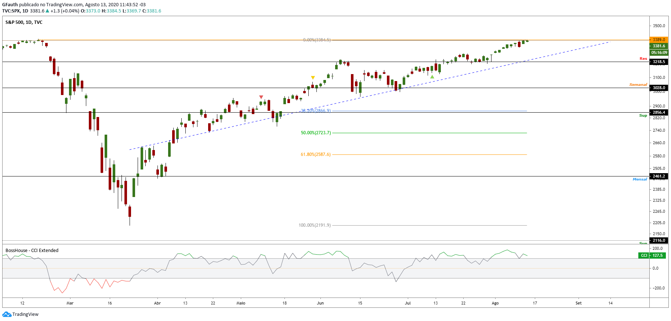Click the 50.00%(2723.7) Fibonacci label
This screenshot has width=671, height=321.
316,133
